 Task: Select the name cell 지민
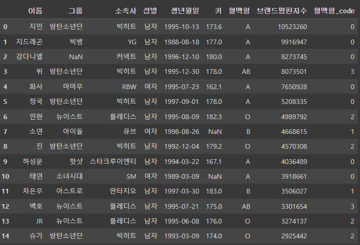36,27
